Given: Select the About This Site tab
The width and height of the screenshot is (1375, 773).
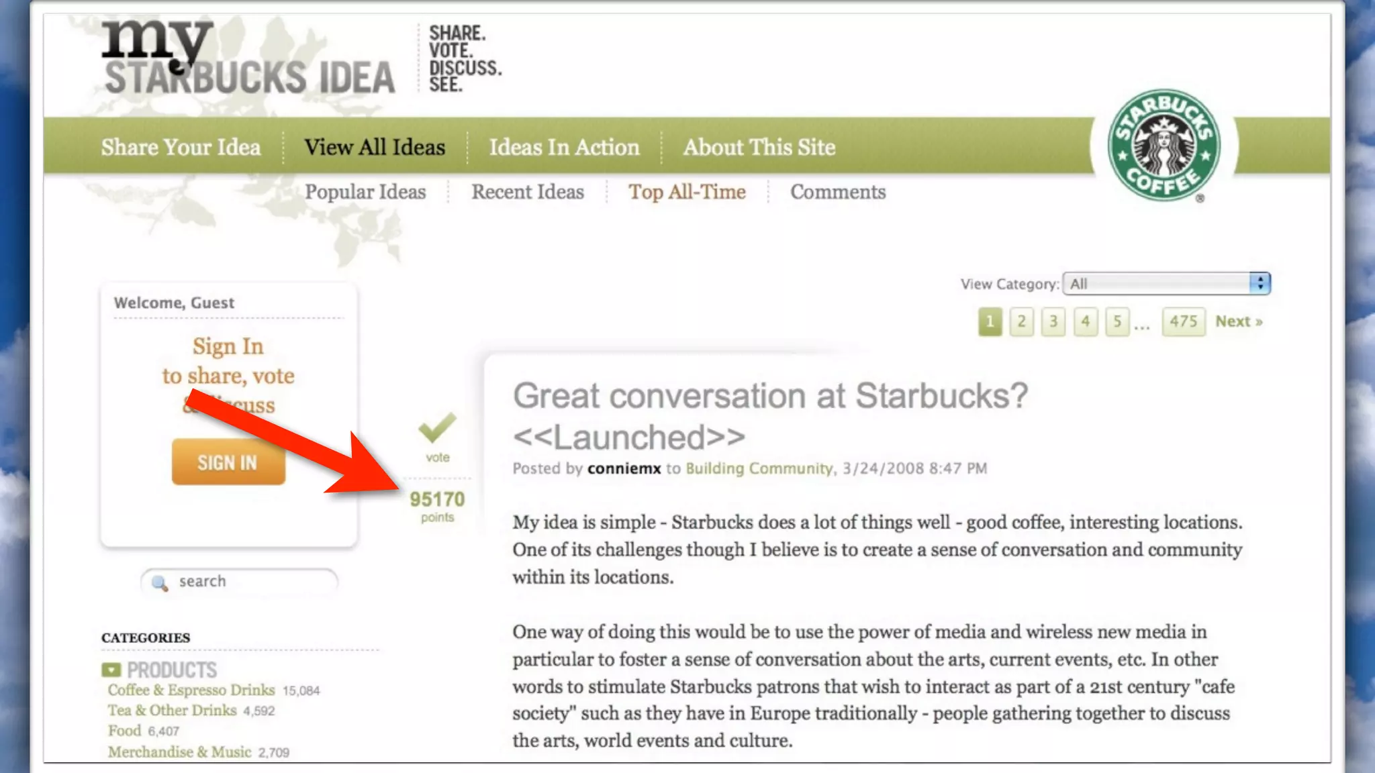Looking at the screenshot, I should click(x=759, y=147).
